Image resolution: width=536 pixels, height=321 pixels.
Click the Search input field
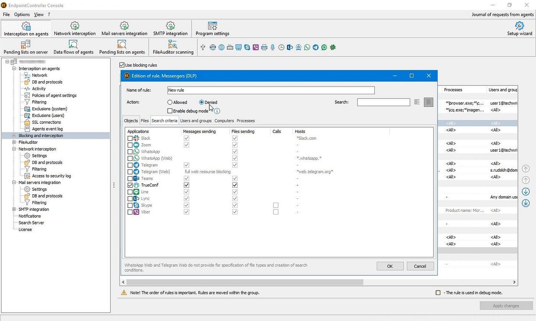pyautogui.click(x=384, y=102)
